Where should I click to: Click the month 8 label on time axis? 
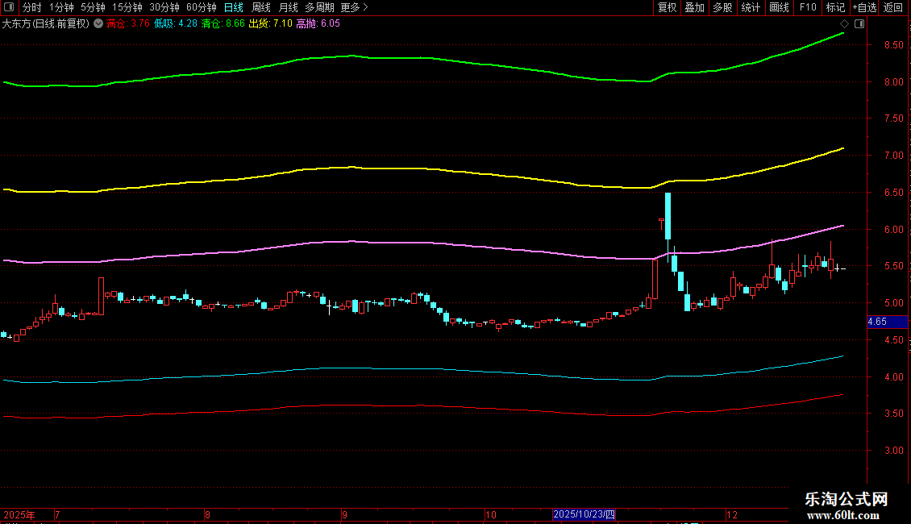pos(207,514)
